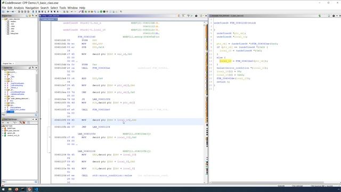341x192 pixels.
Task: Expand generic_clib in Data Type Manager
Action: point(3,133)
